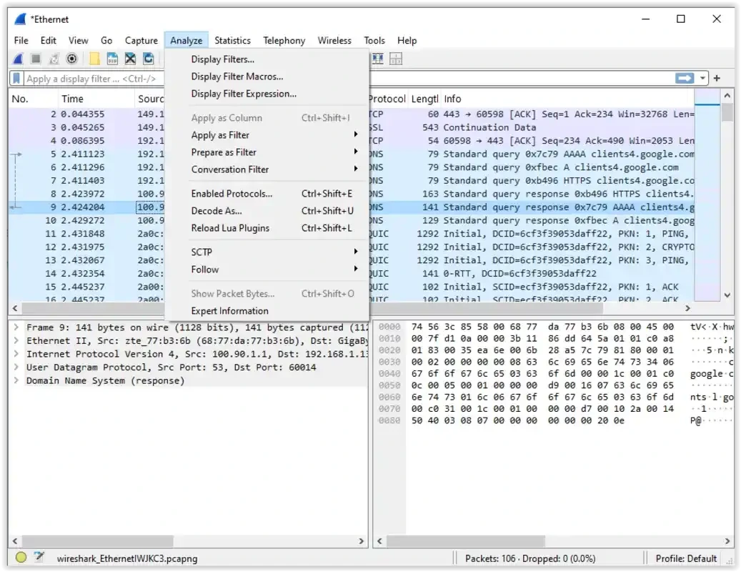This screenshot has height=572, width=741.
Task: Select packet 12 at time 2.431975
Action: pos(86,247)
